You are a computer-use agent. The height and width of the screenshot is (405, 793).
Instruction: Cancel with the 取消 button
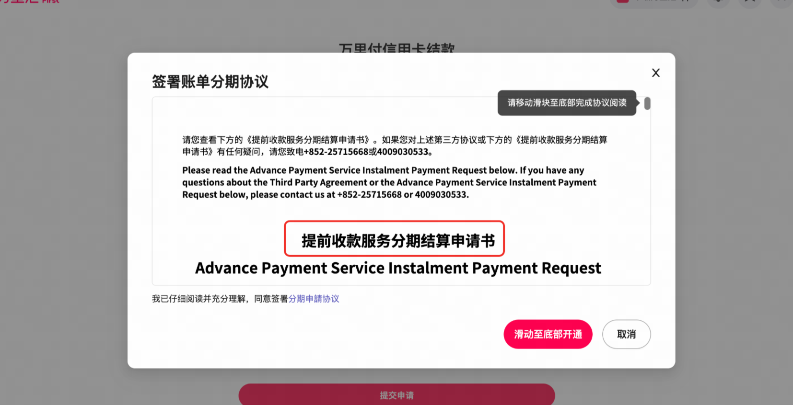626,334
